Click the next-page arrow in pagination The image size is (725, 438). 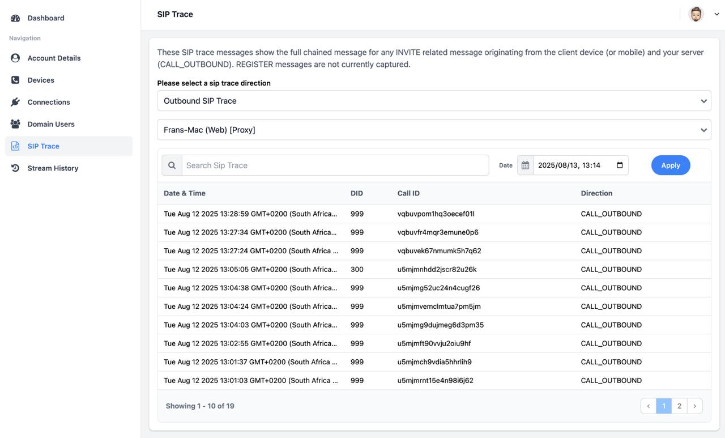coord(694,406)
